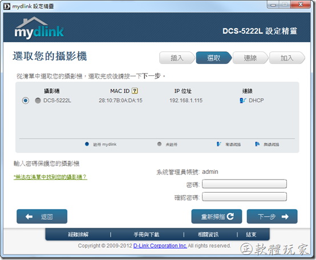The width and height of the screenshot is (316, 260).
Task: Go to the 插入 step tab
Action: pos(177,58)
